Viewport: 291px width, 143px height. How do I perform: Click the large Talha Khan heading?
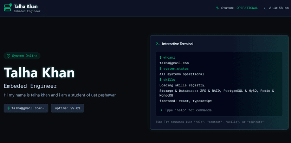tap(39, 72)
